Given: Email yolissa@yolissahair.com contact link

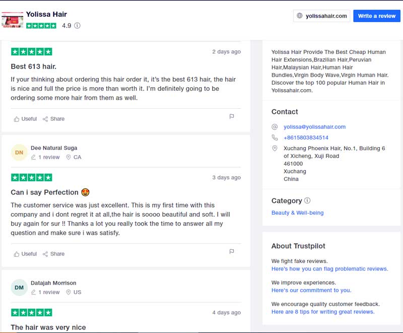Looking at the screenshot, I should (x=314, y=127).
